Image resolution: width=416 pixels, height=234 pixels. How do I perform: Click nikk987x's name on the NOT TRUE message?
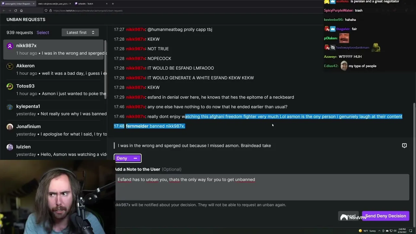pyautogui.click(x=136, y=49)
